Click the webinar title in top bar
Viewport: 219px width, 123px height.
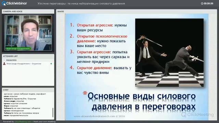pos(81,4)
